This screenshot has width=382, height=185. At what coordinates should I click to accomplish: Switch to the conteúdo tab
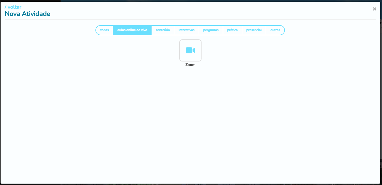point(163,30)
